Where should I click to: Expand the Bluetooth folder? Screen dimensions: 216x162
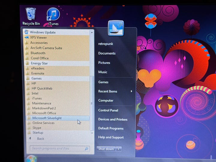point(57,53)
